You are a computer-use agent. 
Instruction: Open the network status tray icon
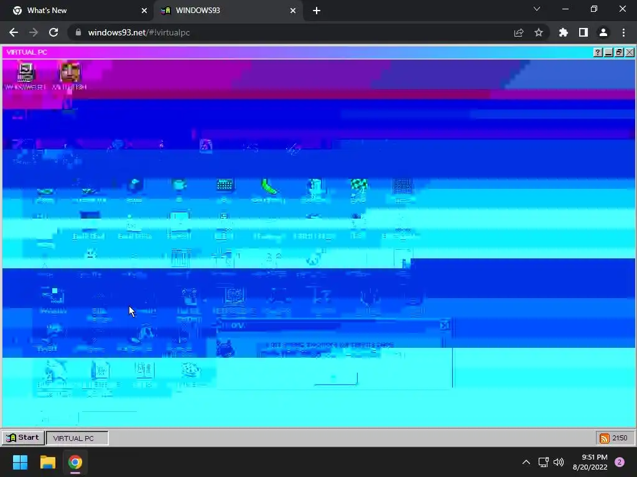click(x=543, y=462)
